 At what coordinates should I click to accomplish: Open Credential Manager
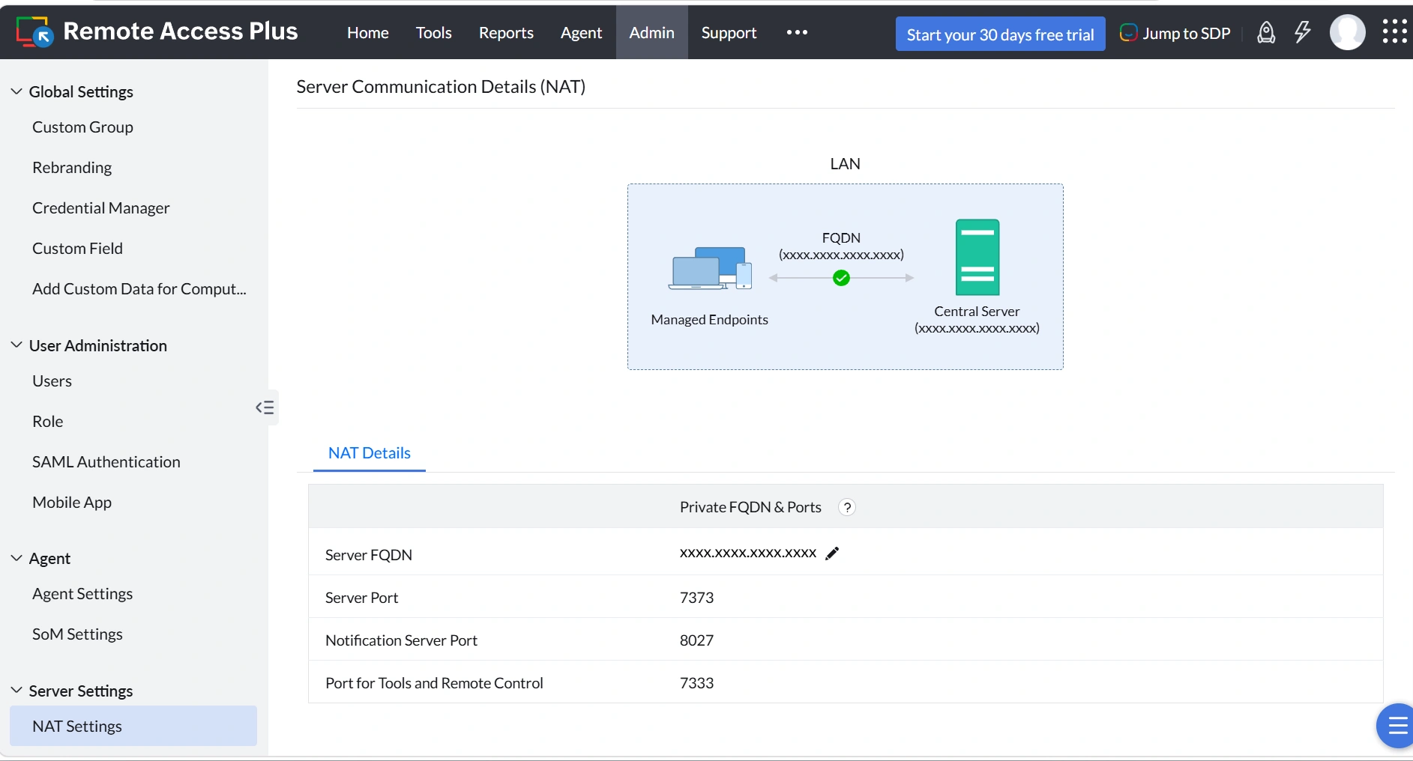click(101, 208)
